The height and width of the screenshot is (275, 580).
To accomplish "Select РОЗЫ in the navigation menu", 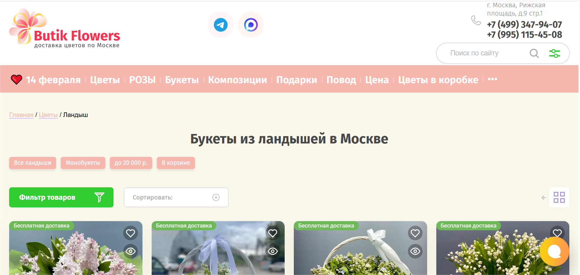I will (x=142, y=80).
